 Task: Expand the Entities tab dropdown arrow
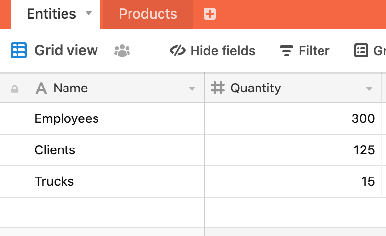click(x=89, y=13)
